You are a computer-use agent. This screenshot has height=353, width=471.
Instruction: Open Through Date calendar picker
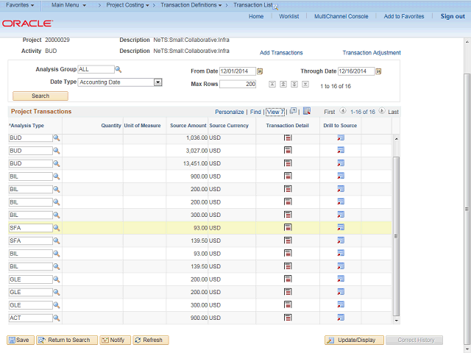378,71
